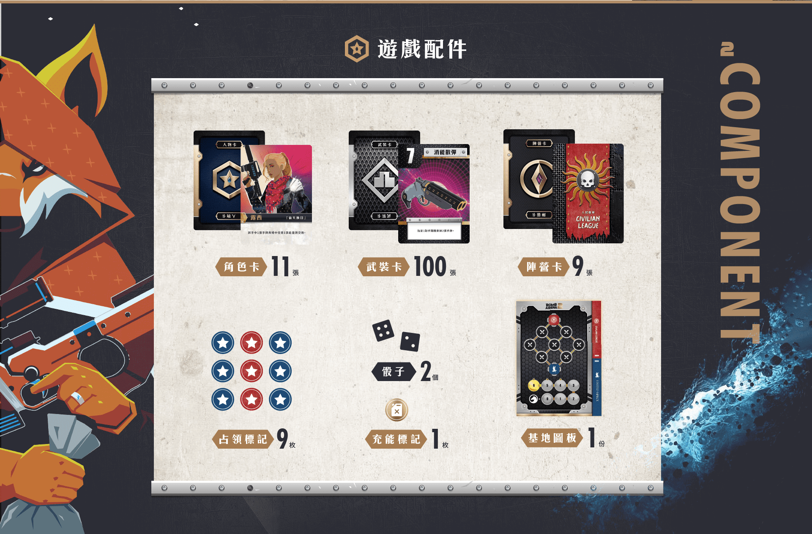Open the 武裝卡 label banner
The width and height of the screenshot is (812, 534).
[x=384, y=267]
